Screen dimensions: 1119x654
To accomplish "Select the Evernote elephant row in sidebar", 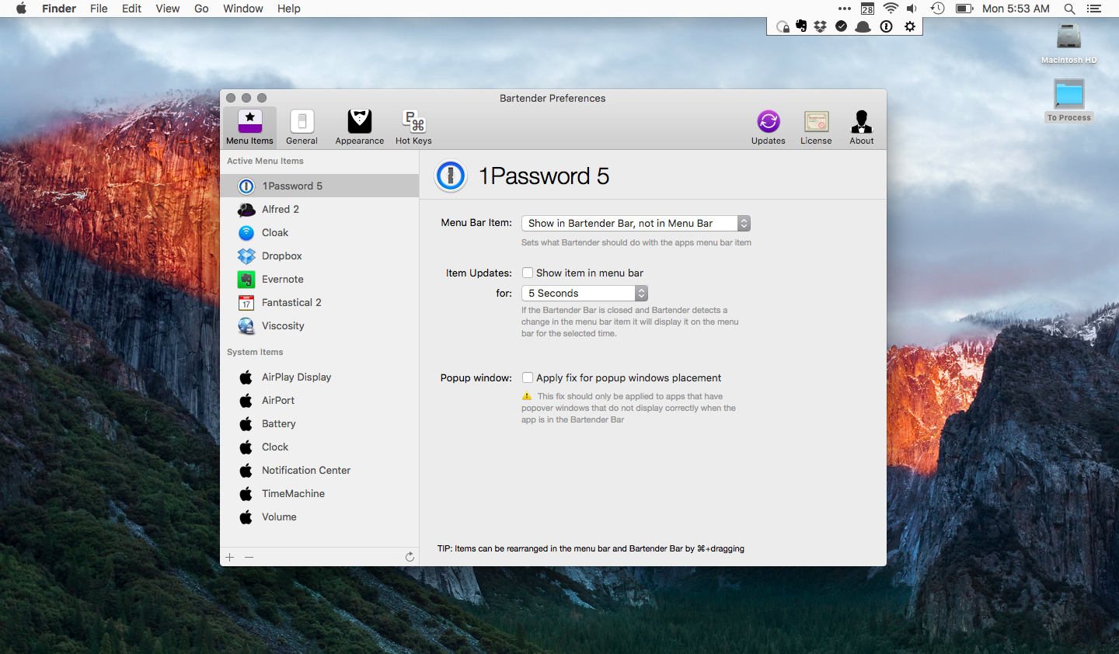I will point(319,279).
